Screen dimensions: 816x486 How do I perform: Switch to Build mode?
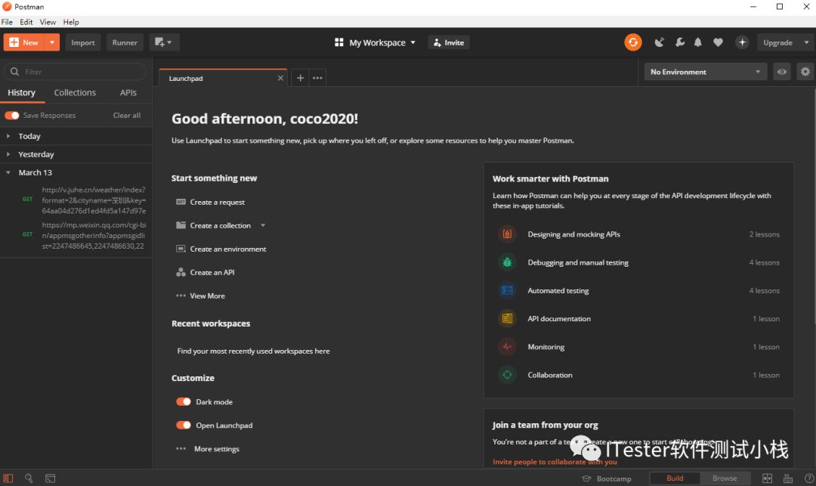pyautogui.click(x=675, y=478)
